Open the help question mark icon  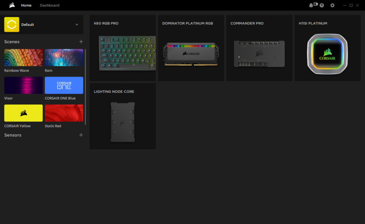click(322, 5)
